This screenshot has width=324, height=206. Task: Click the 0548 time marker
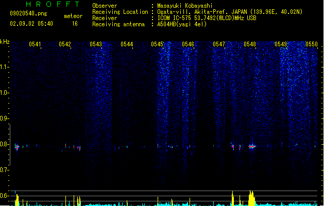coord(250,44)
